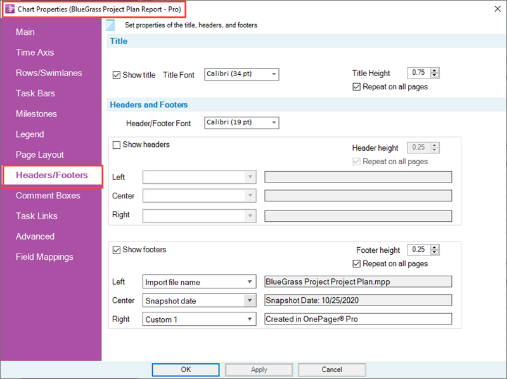
Task: Open the Header/Footer Font Calibri (19 pt) dropdown
Action: coord(241,122)
